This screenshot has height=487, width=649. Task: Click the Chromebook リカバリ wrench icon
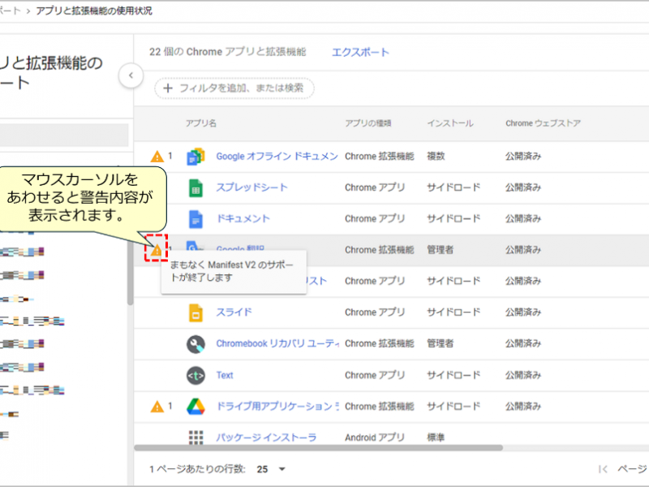click(x=196, y=343)
